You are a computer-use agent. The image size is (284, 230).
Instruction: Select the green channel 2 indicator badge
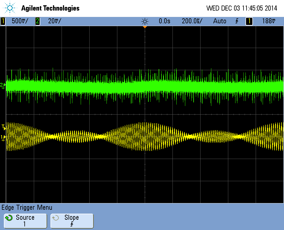[x=37, y=21]
